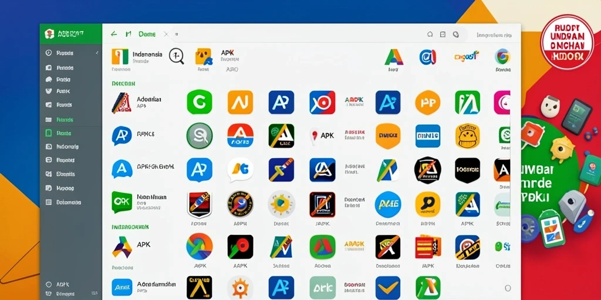Open the blue circle 'PUIB' icon
Viewport: 601px width, 300px height.
point(388,204)
